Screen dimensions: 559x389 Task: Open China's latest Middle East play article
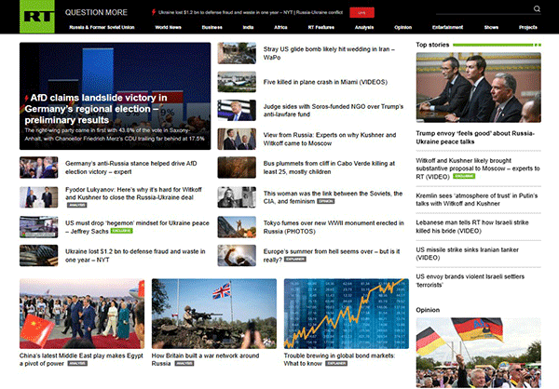coord(81,359)
